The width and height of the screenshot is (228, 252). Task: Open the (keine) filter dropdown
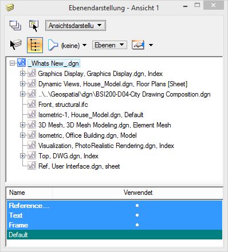(x=74, y=45)
